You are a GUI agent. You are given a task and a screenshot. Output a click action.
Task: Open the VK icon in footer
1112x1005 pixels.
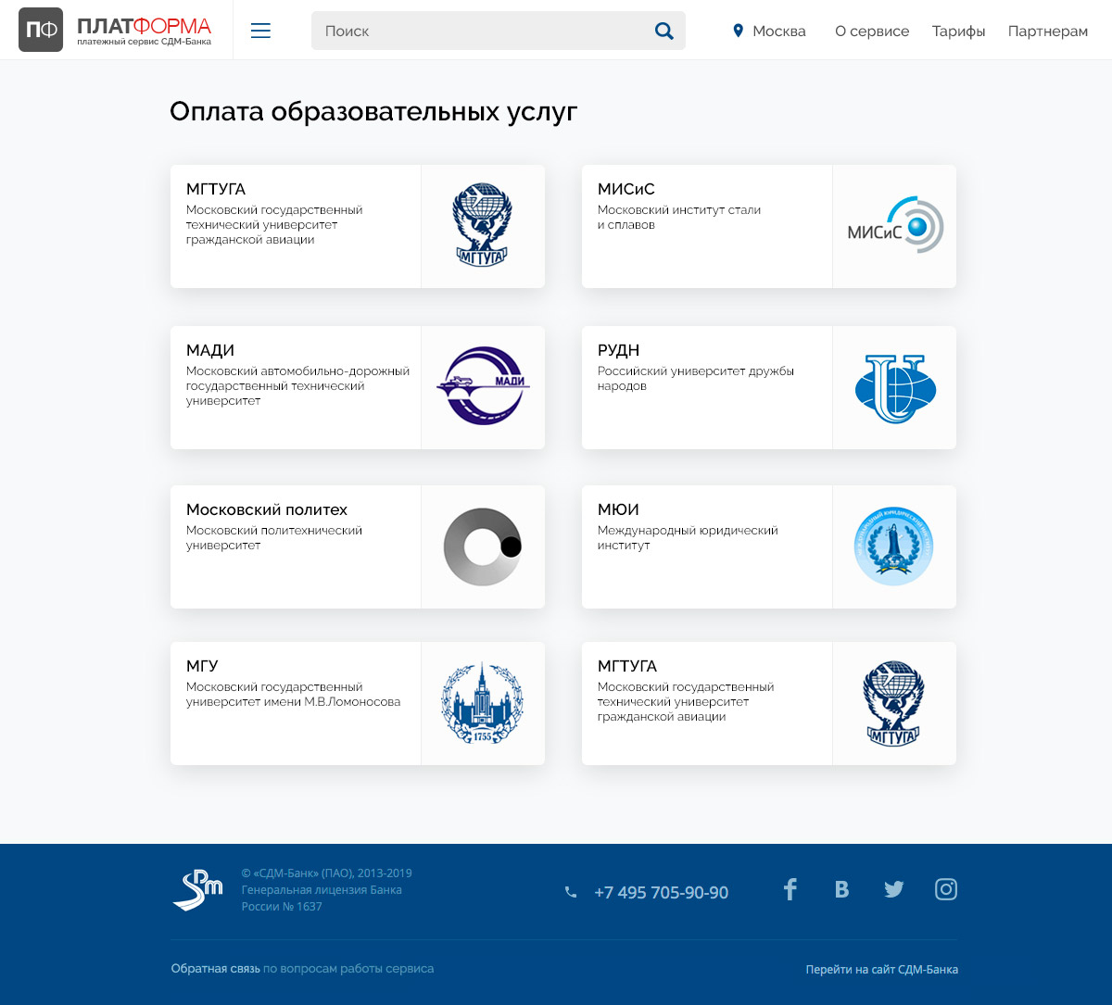click(x=841, y=889)
